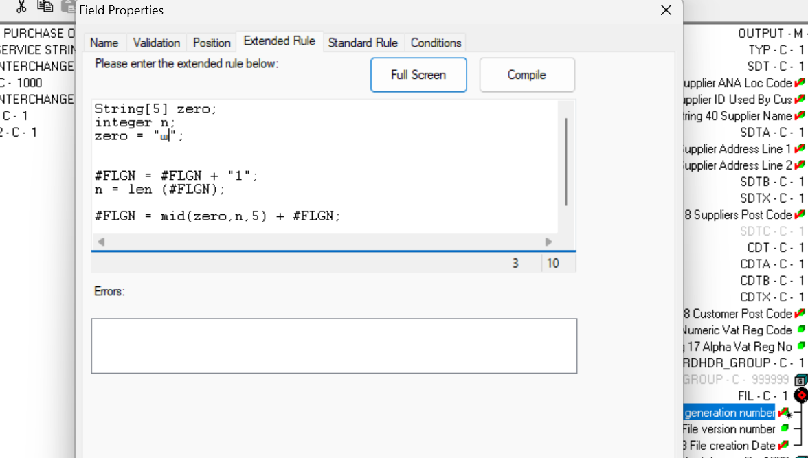The image size is (808, 458).
Task: Click the Supplier ANA Loc Code field icon
Action: click(x=799, y=82)
